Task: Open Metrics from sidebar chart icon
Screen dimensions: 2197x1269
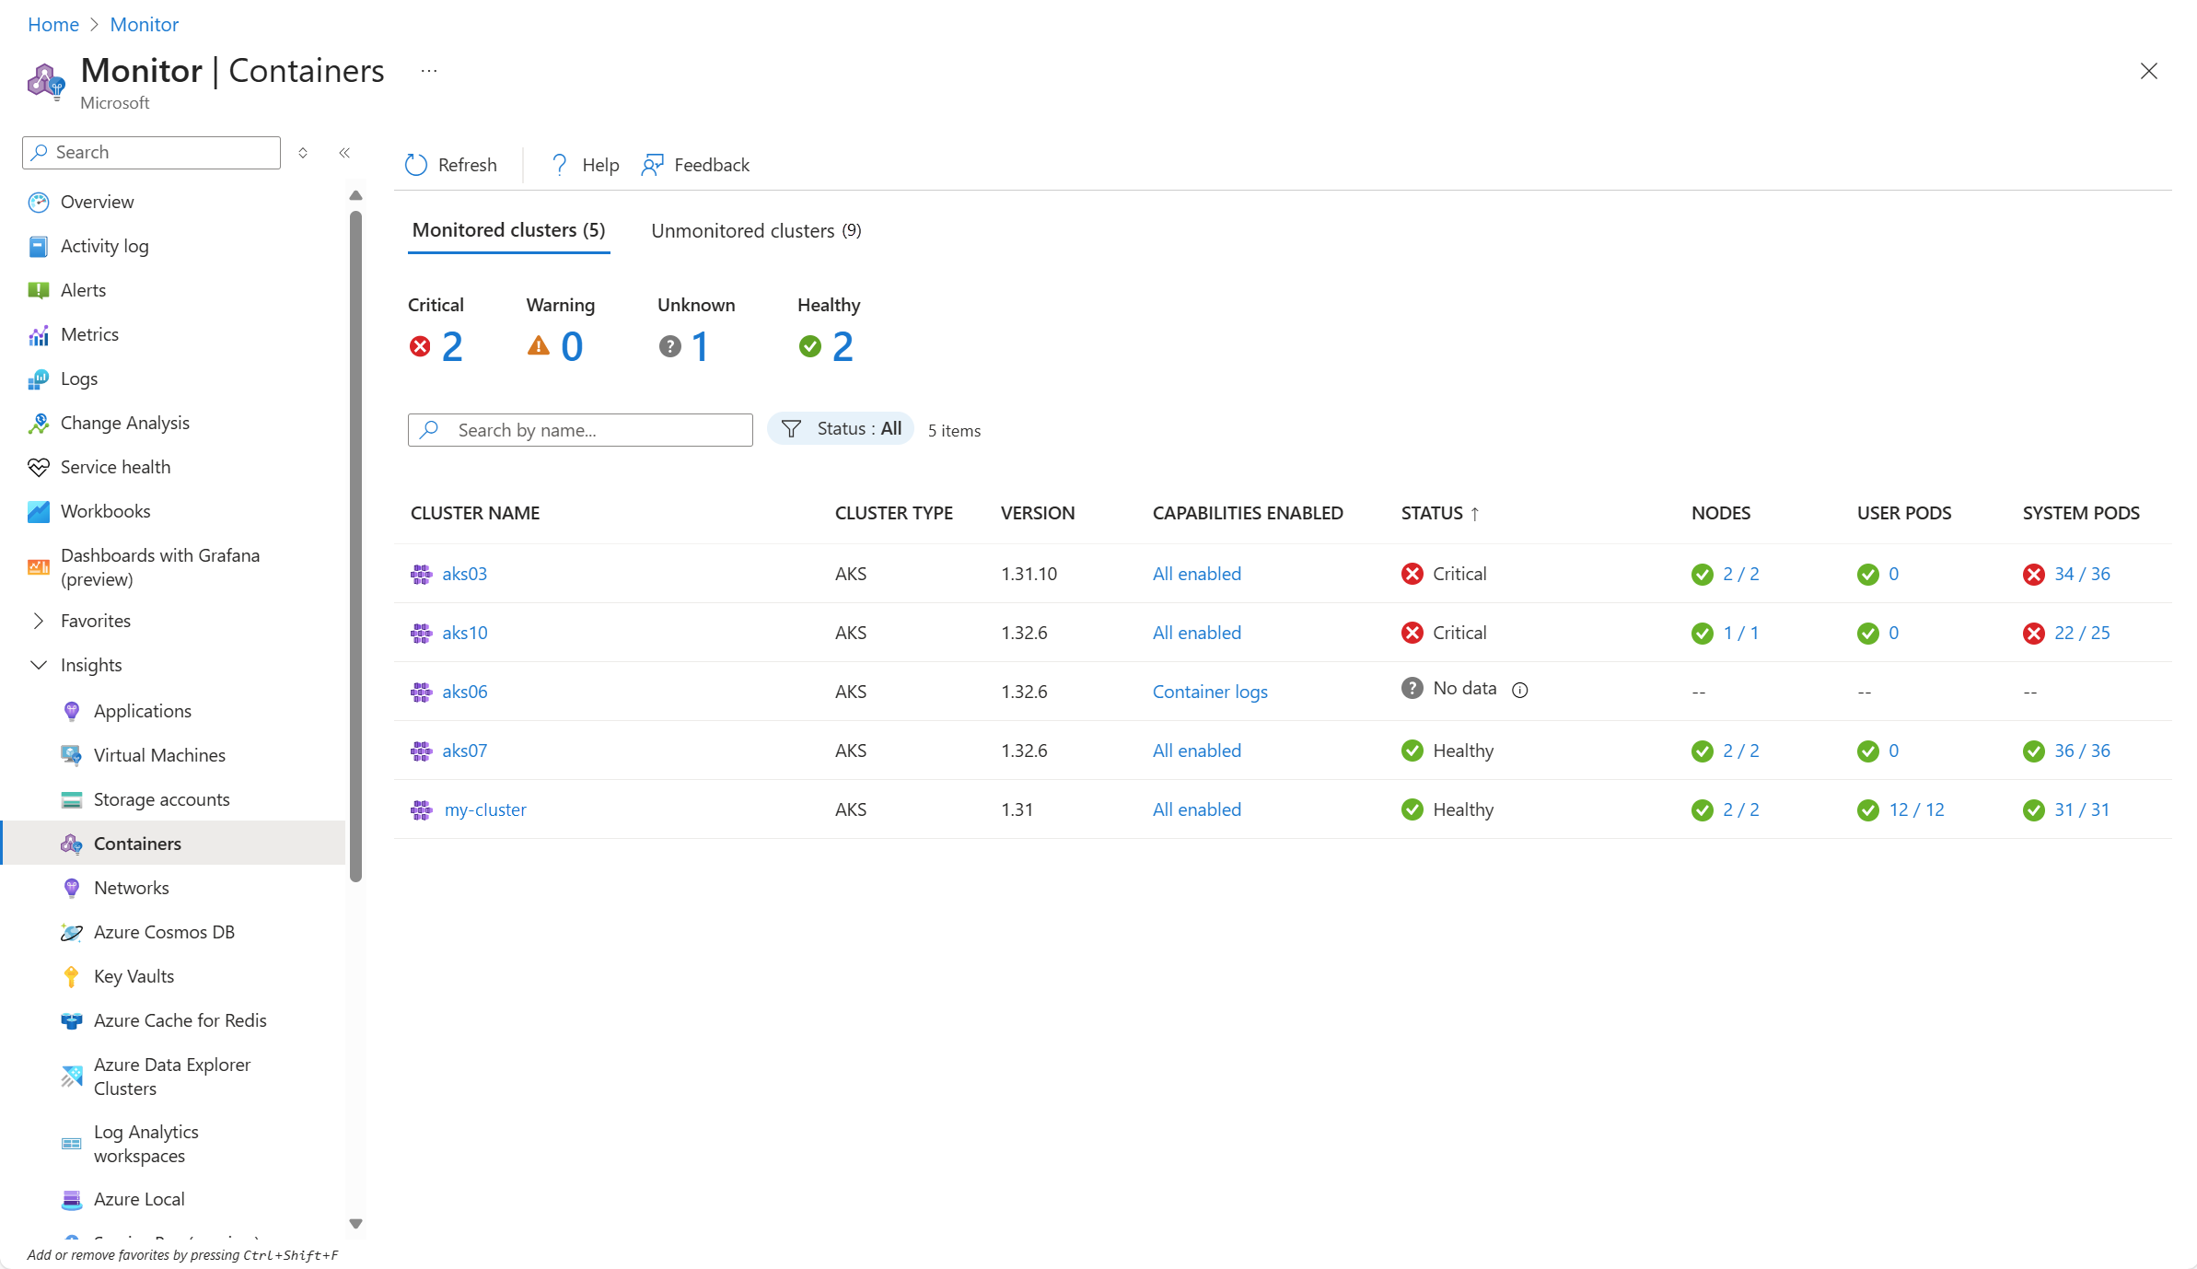Action: tap(39, 335)
